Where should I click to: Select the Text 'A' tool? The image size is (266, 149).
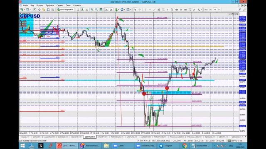point(167,10)
